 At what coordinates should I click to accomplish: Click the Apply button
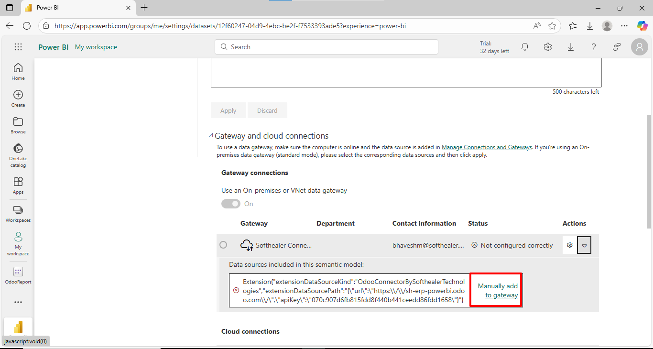click(228, 110)
